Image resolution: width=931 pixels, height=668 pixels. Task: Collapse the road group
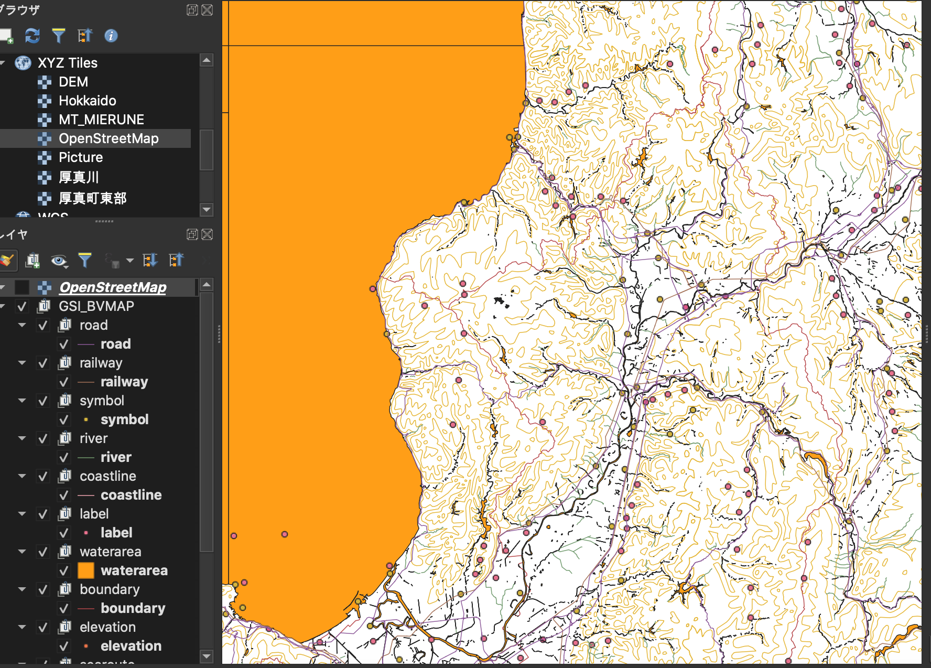22,325
